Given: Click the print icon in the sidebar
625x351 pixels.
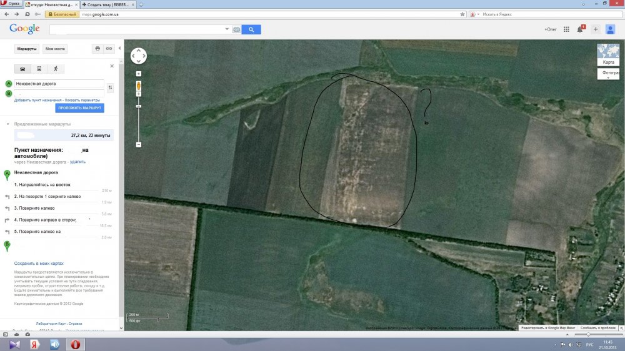Looking at the screenshot, I should coord(97,49).
